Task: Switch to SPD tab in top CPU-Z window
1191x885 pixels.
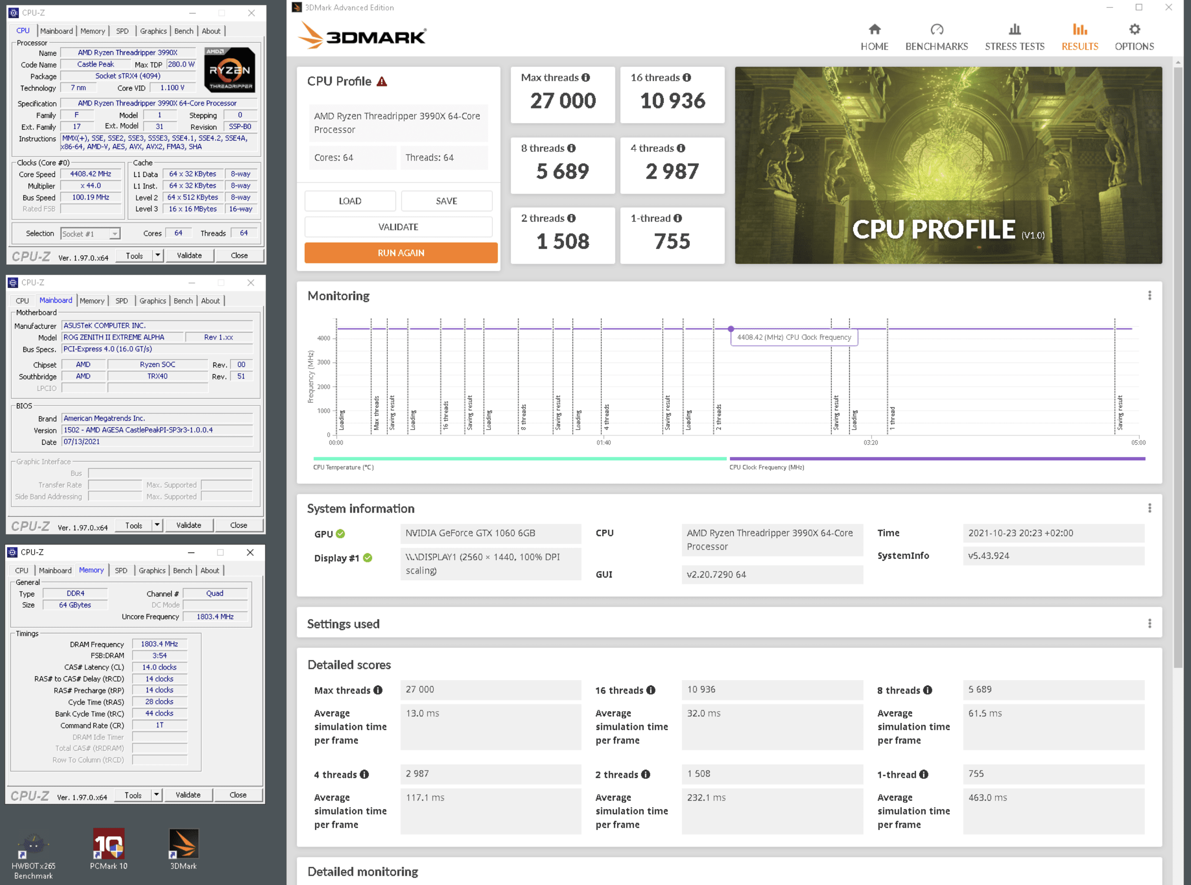Action: (x=122, y=31)
